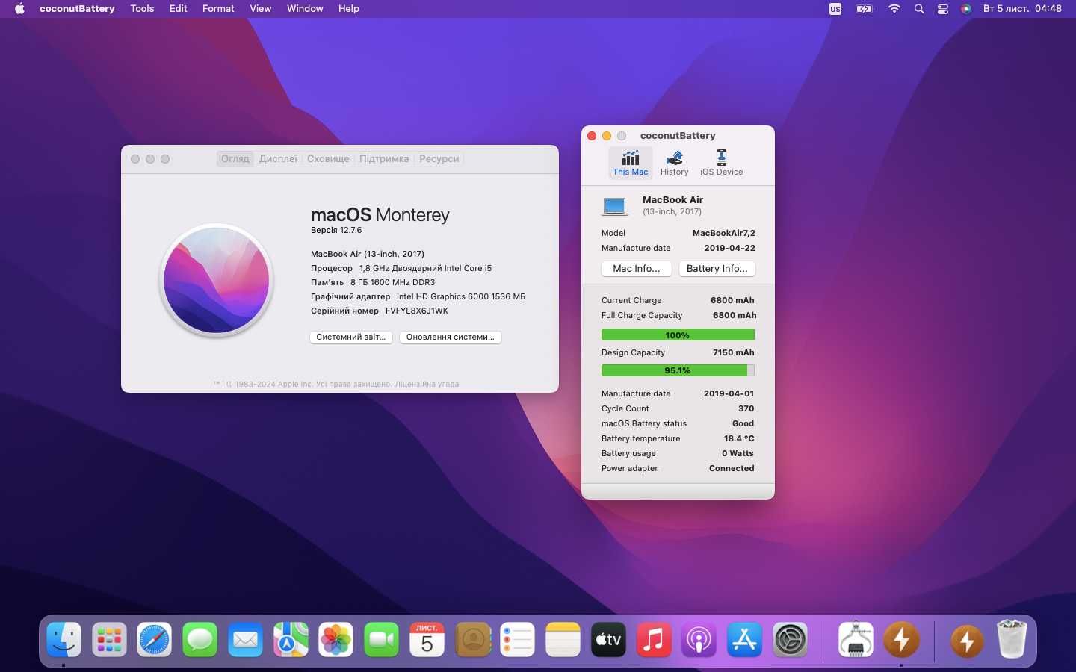This screenshot has width=1076, height=672.
Task: Launch FaceTime in the Dock
Action: coord(381,640)
